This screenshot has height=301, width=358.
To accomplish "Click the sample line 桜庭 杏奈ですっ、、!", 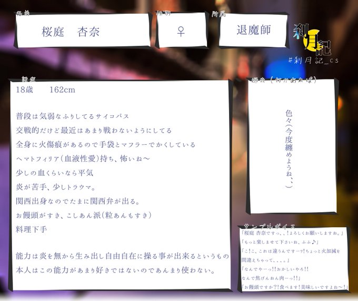I will [x=293, y=233].
